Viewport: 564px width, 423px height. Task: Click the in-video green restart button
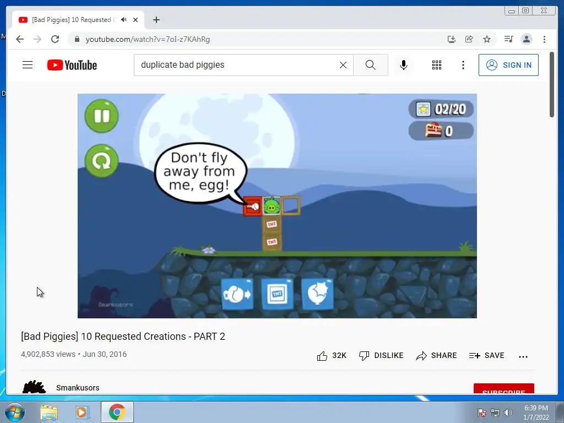101,161
